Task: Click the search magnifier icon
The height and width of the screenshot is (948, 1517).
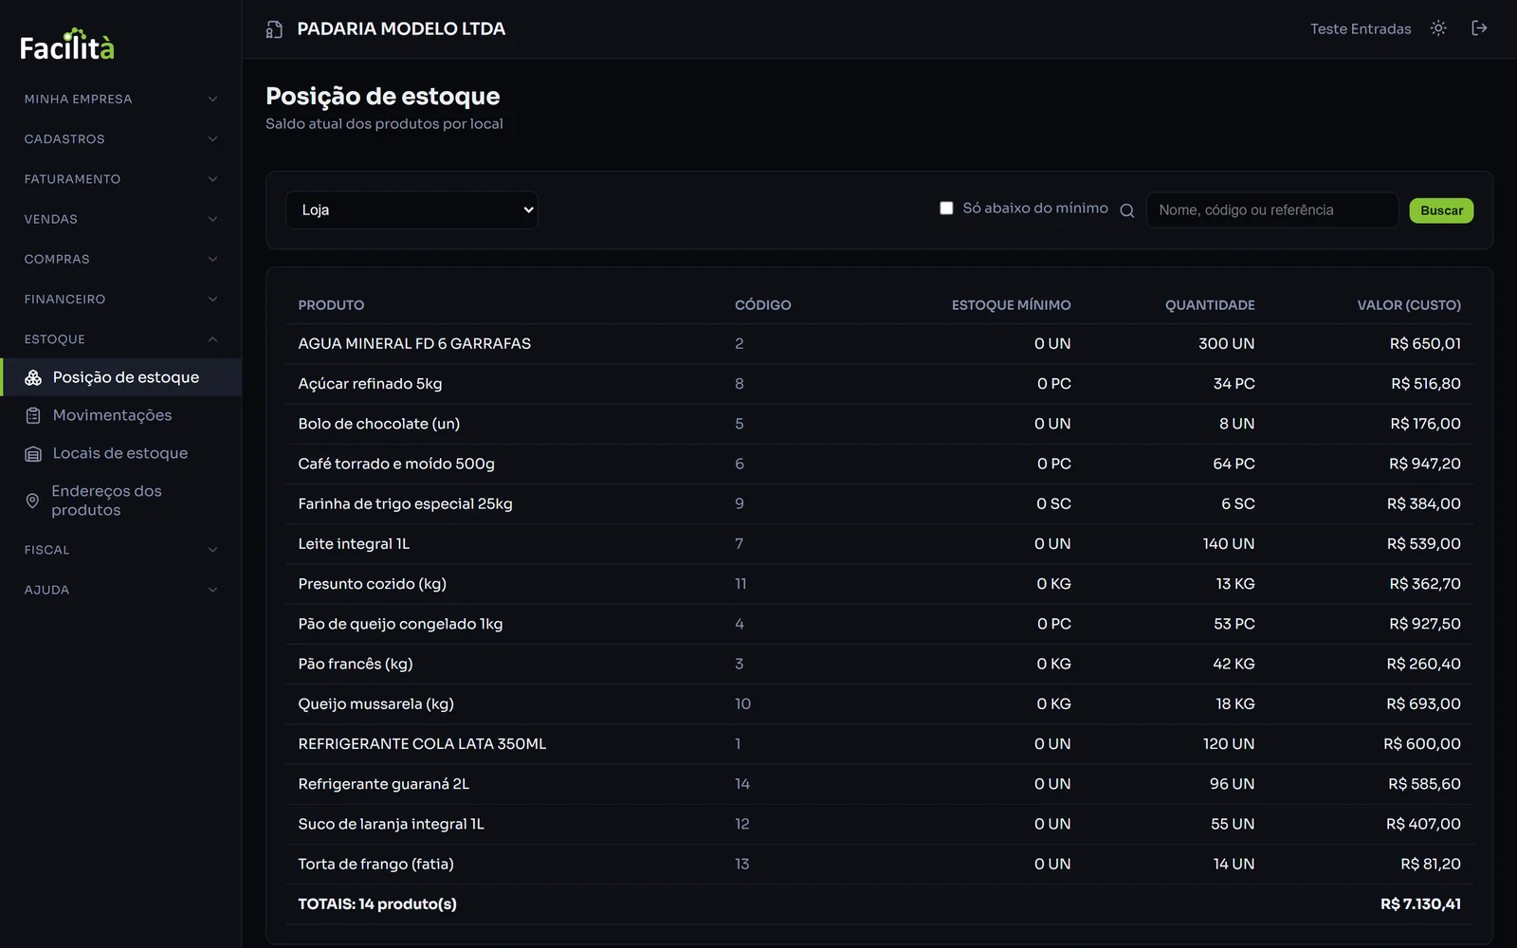Action: 1126,210
